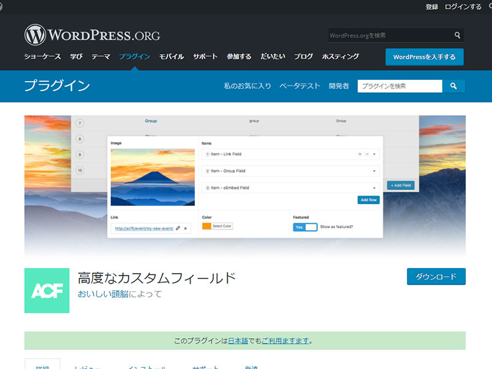
Task: Open the テーマ menu item
Action: (101, 57)
